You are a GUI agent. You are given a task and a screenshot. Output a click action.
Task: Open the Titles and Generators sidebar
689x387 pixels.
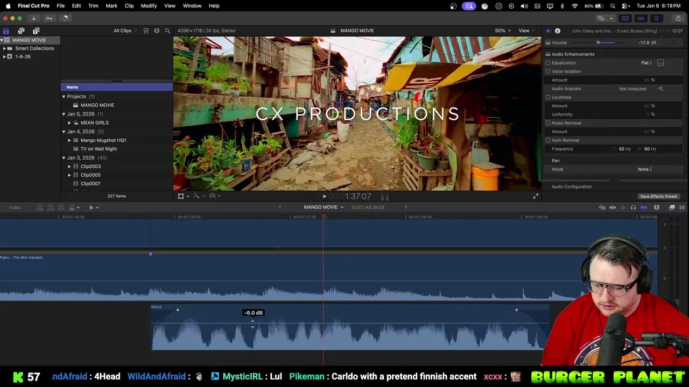pos(36,31)
